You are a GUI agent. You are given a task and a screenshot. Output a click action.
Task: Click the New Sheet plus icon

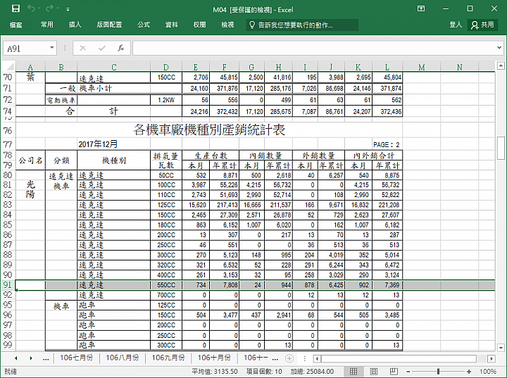tap(289, 358)
